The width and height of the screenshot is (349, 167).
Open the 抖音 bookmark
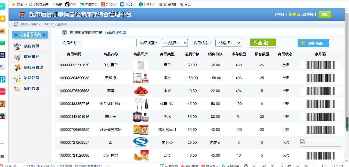(x=71, y=4)
